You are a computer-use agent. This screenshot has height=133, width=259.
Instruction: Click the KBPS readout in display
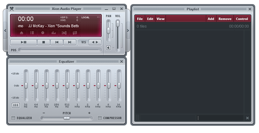click(x=69, y=17)
